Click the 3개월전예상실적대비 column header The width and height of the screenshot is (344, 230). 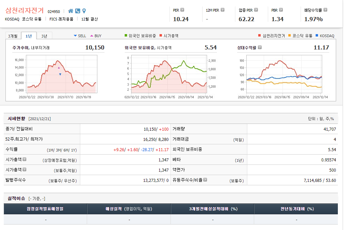pyautogui.click(x=212, y=209)
